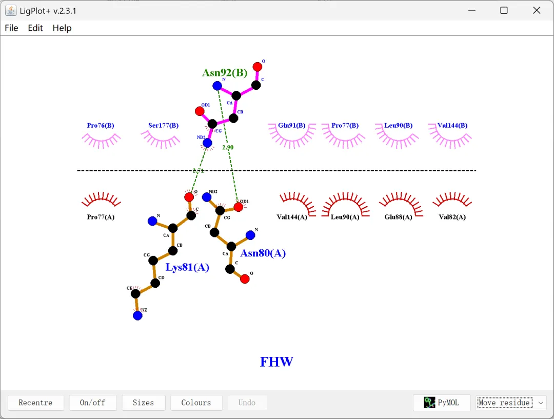Select the ND2 atom of Asn92(B)
This screenshot has height=419, width=554.
pos(207,143)
